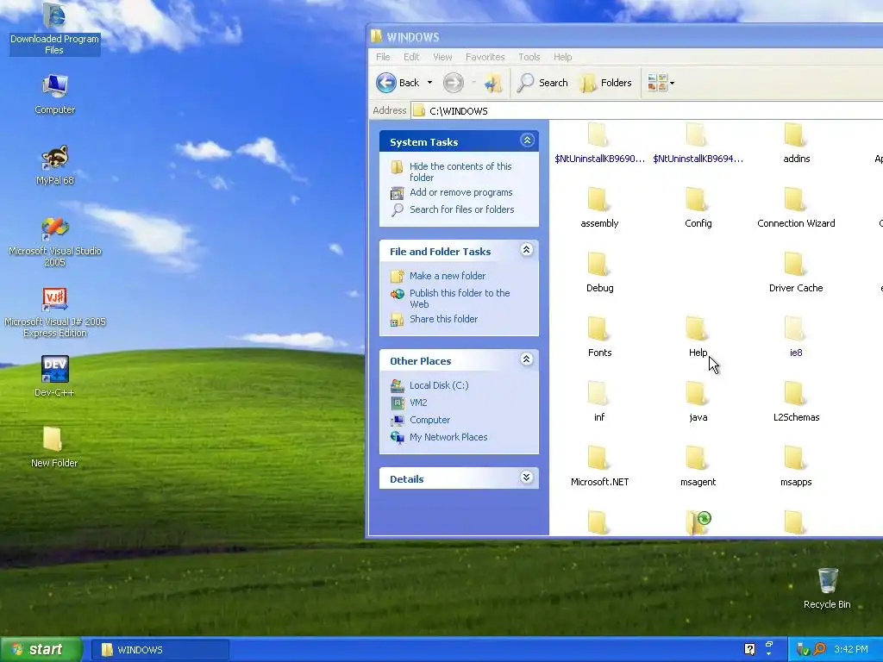Select Microsoft Visual Studio 2005 desktop icon
The height and width of the screenshot is (662, 883).
pyautogui.click(x=54, y=242)
